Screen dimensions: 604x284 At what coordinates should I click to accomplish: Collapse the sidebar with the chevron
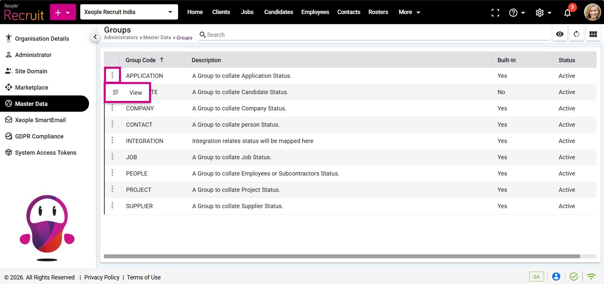click(x=95, y=37)
